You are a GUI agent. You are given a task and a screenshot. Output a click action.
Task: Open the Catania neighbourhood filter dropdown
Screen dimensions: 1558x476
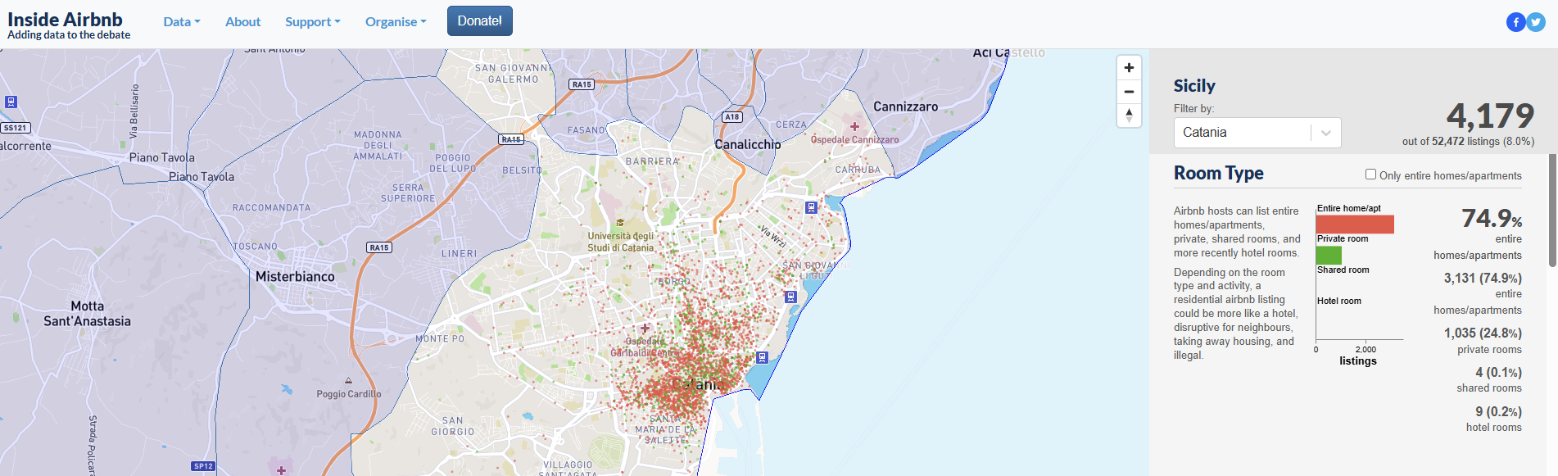pos(1257,133)
